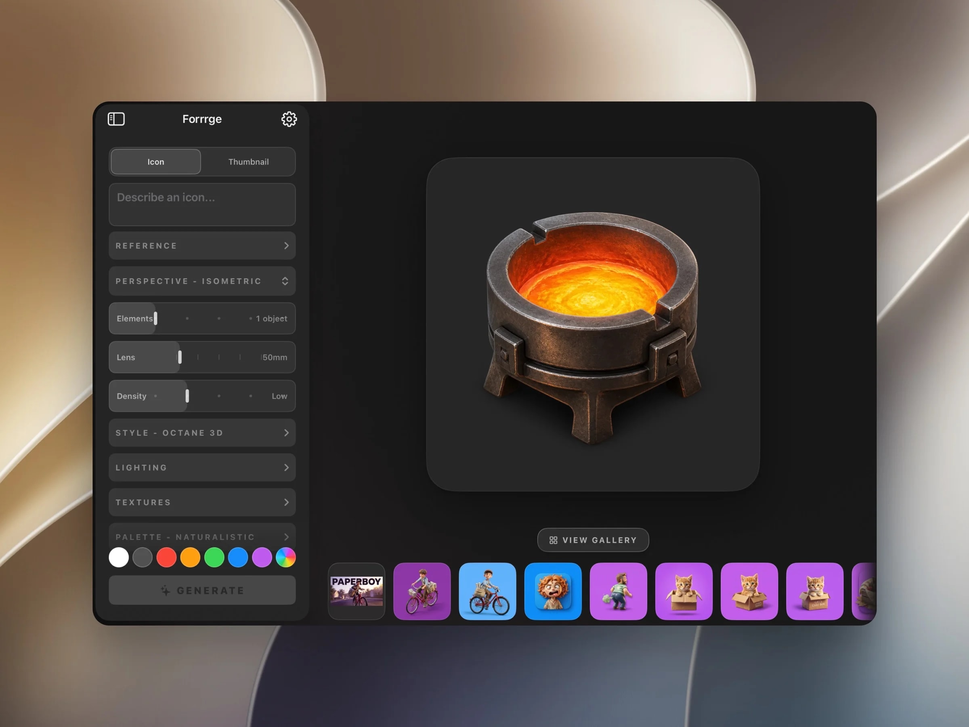
Task: Open the rainbow custom color picker
Action: (285, 557)
